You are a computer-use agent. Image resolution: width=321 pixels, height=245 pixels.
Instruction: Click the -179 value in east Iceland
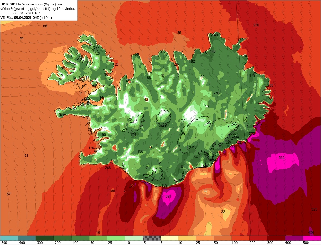tap(252, 75)
